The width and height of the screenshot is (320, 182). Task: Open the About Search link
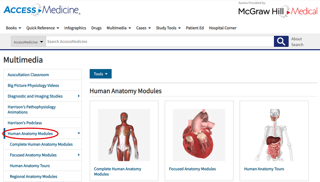(x=297, y=42)
